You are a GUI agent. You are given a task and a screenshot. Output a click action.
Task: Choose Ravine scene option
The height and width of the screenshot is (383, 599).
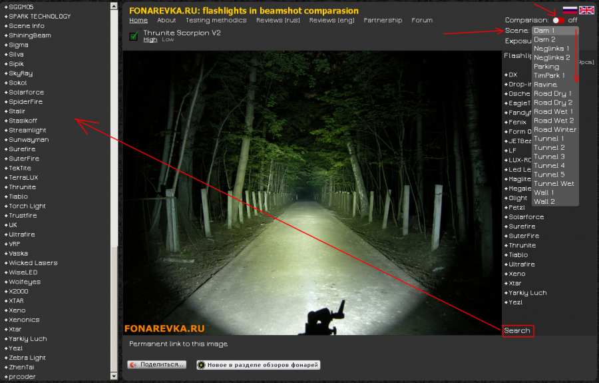tap(555, 85)
